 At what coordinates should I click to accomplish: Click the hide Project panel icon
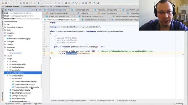[40, 10]
